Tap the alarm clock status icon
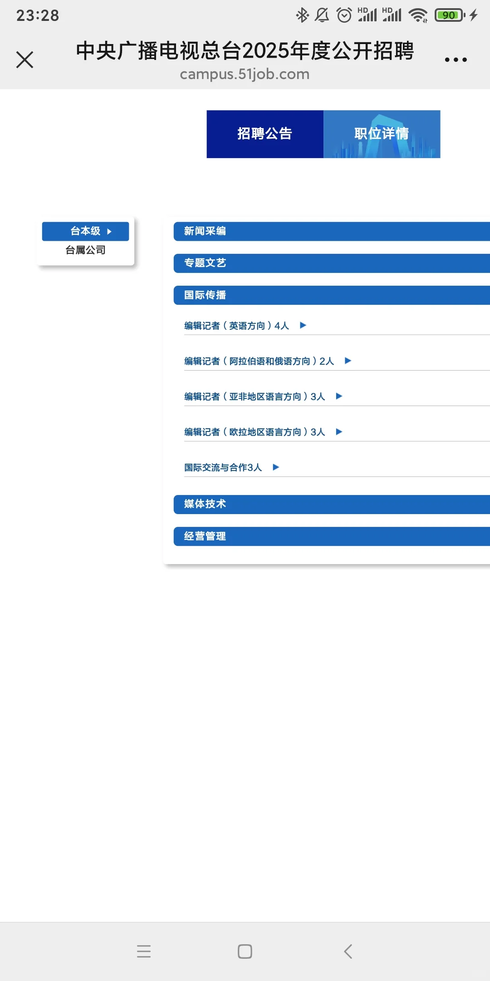 tap(344, 15)
